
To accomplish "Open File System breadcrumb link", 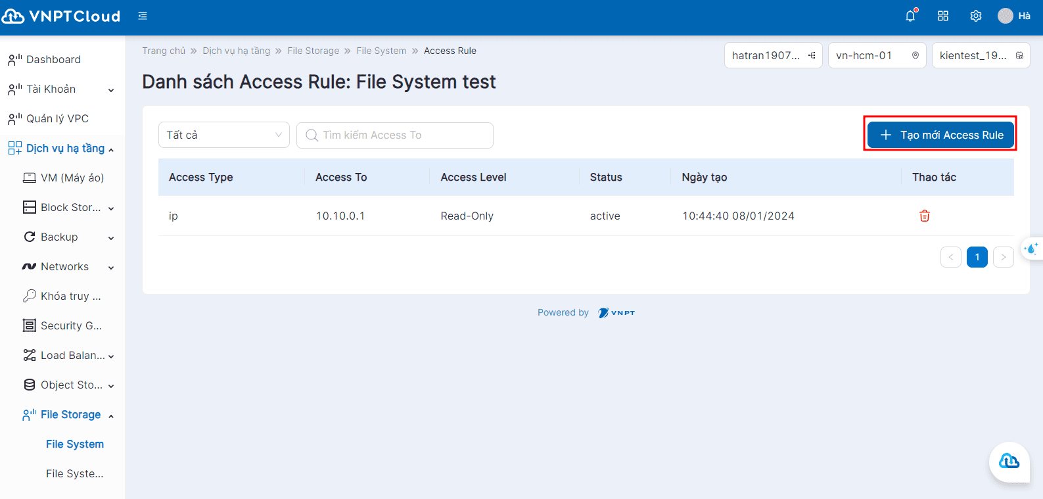I will point(382,51).
